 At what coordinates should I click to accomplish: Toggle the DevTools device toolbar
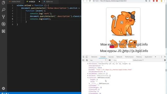click(x=87, y=57)
